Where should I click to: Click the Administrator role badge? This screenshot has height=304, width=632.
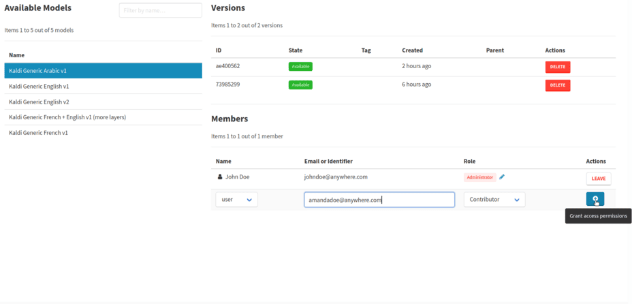[479, 177]
